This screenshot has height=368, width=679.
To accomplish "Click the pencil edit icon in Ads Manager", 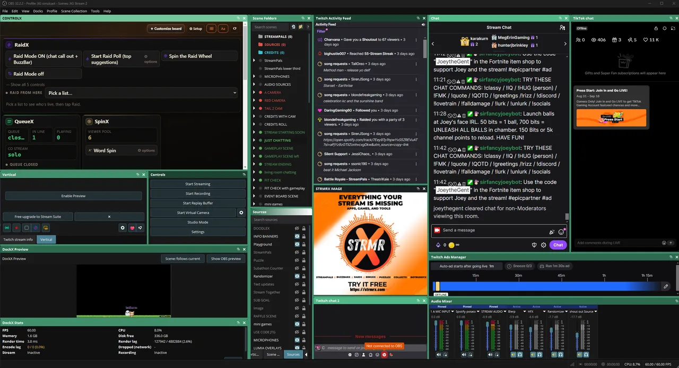I will click(x=666, y=286).
